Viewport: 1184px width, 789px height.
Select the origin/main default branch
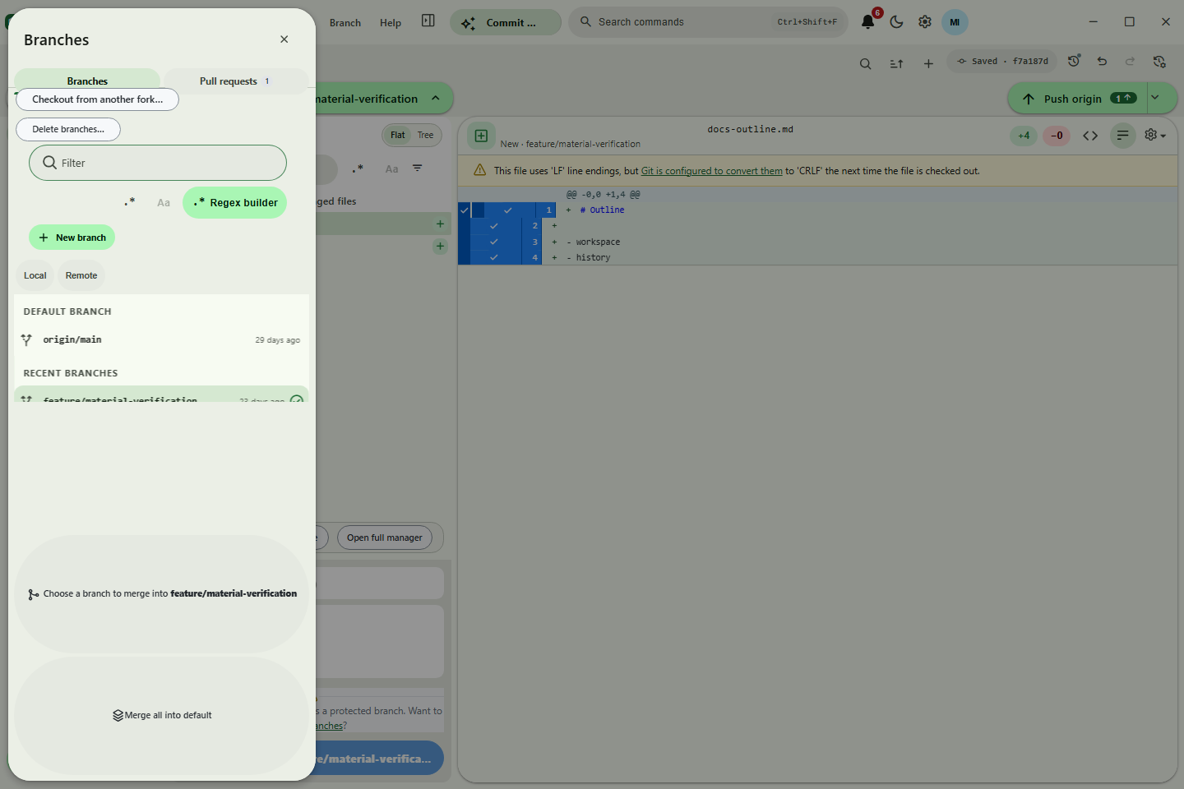(161, 339)
